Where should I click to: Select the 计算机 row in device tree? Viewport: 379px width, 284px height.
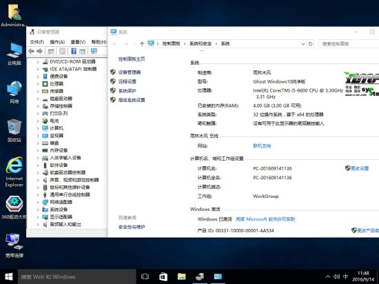pyautogui.click(x=57, y=128)
